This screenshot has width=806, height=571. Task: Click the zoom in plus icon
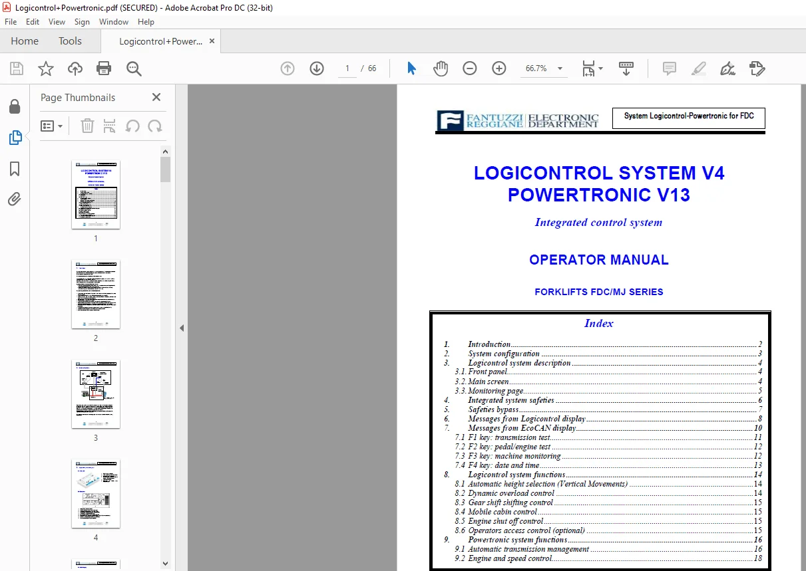point(499,68)
